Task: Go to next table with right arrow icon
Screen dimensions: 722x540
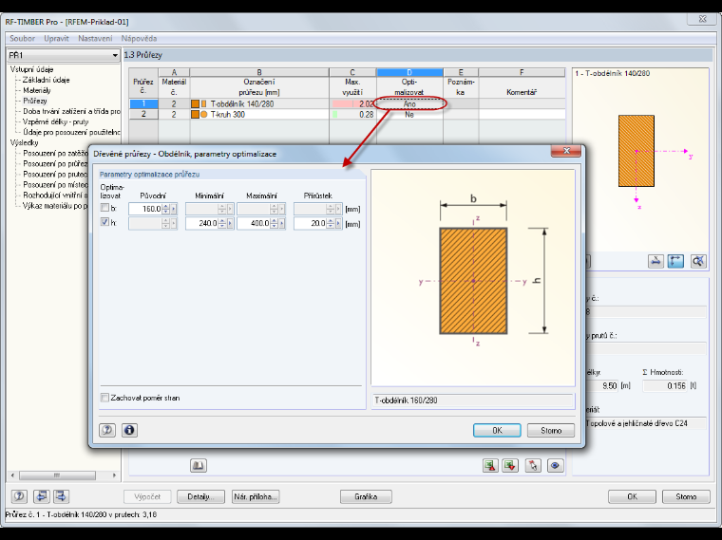Action: 61,496
